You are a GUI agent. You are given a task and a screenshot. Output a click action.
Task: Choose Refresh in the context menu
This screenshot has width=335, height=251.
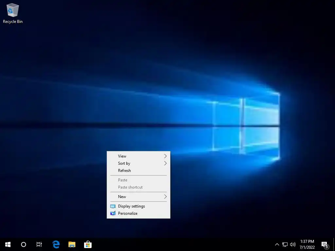[138, 171]
